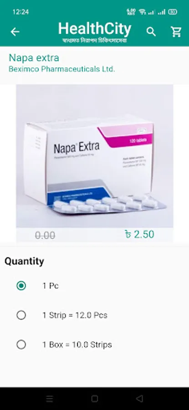Tap the struck-through 0.00 price
This screenshot has height=410, width=189.
pyautogui.click(x=45, y=236)
